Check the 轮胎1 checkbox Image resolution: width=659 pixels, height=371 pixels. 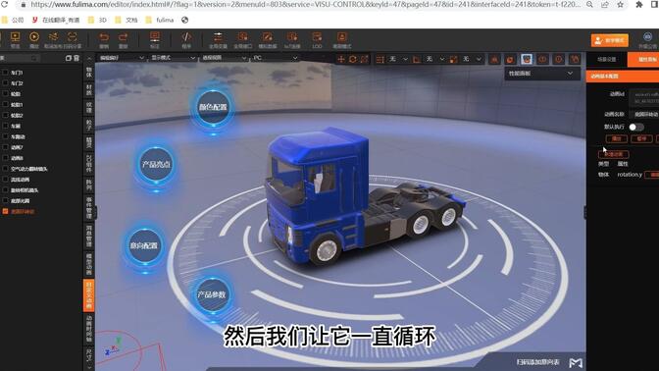6,104
